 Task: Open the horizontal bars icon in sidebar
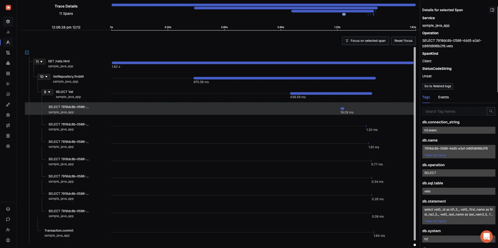[x=8, y=84]
